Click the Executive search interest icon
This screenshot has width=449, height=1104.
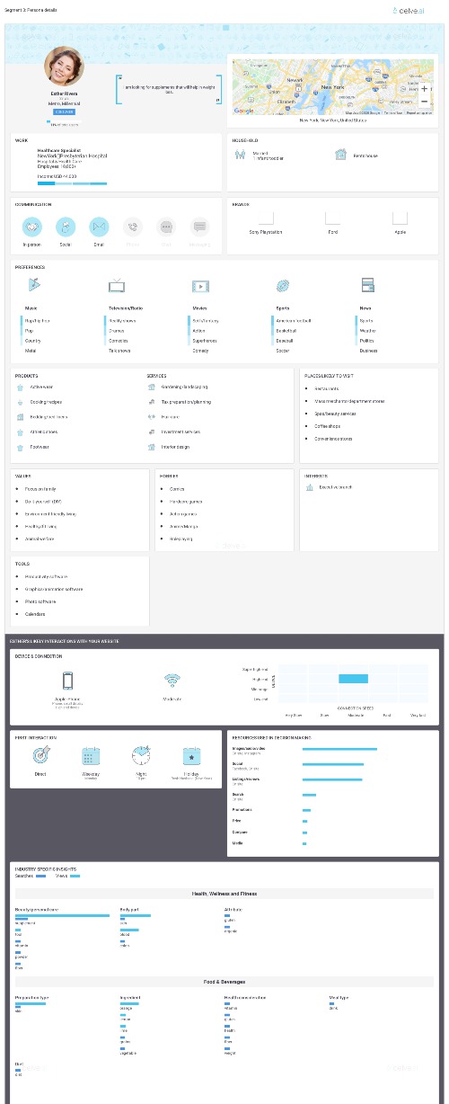coord(310,486)
